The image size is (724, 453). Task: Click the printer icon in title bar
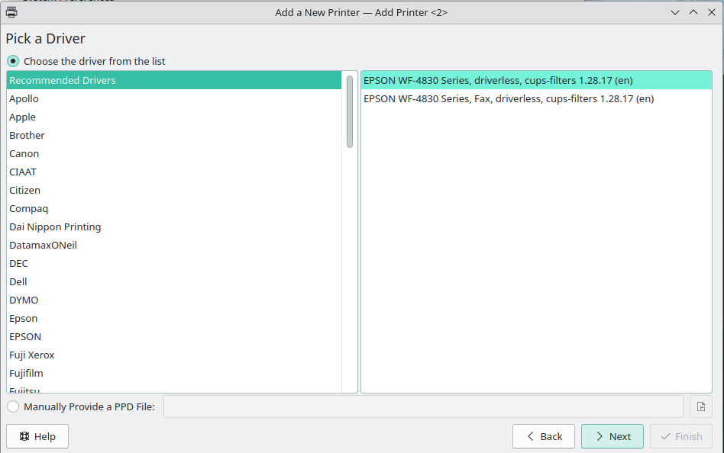11,12
